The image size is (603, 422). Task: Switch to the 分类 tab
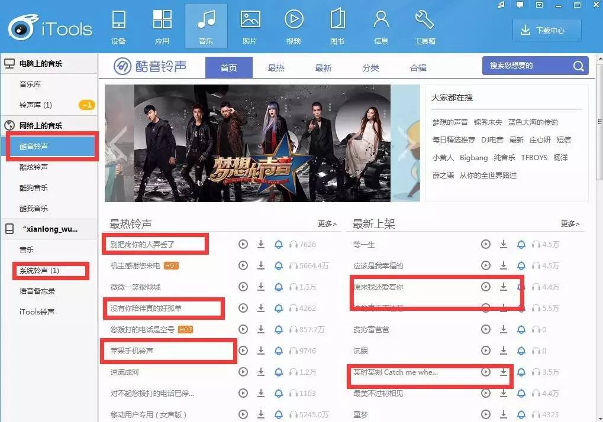pos(370,68)
